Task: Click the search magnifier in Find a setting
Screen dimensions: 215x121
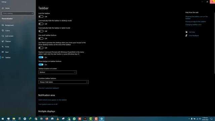Action: 32,13
